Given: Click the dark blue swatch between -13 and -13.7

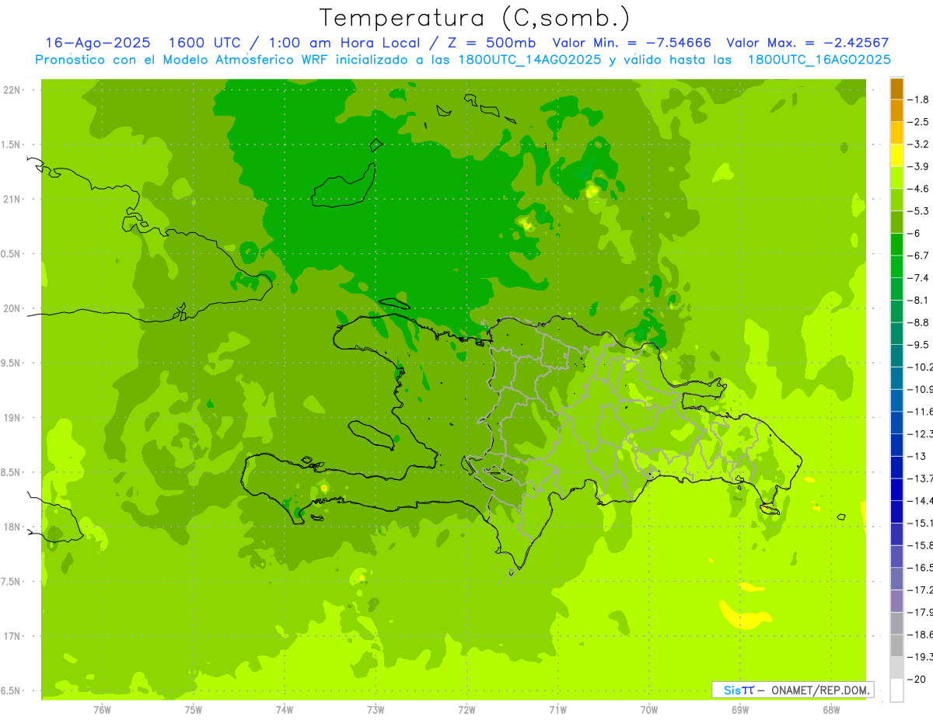Looking at the screenshot, I should click(x=896, y=468).
